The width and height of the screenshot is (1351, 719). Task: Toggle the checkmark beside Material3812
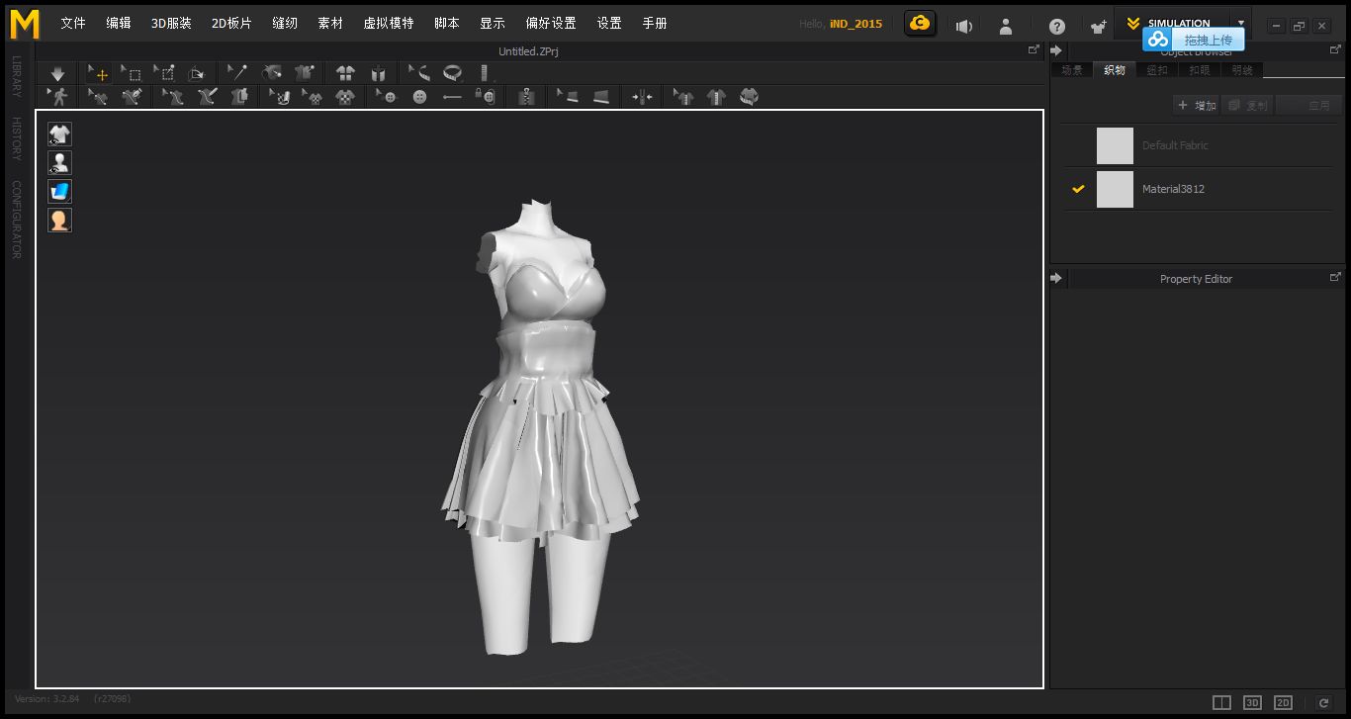[x=1078, y=189]
